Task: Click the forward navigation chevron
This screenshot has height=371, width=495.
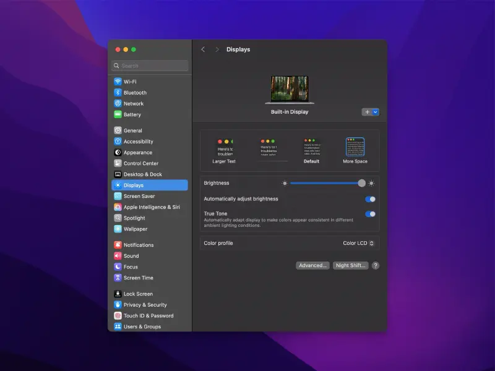Action: click(x=217, y=49)
